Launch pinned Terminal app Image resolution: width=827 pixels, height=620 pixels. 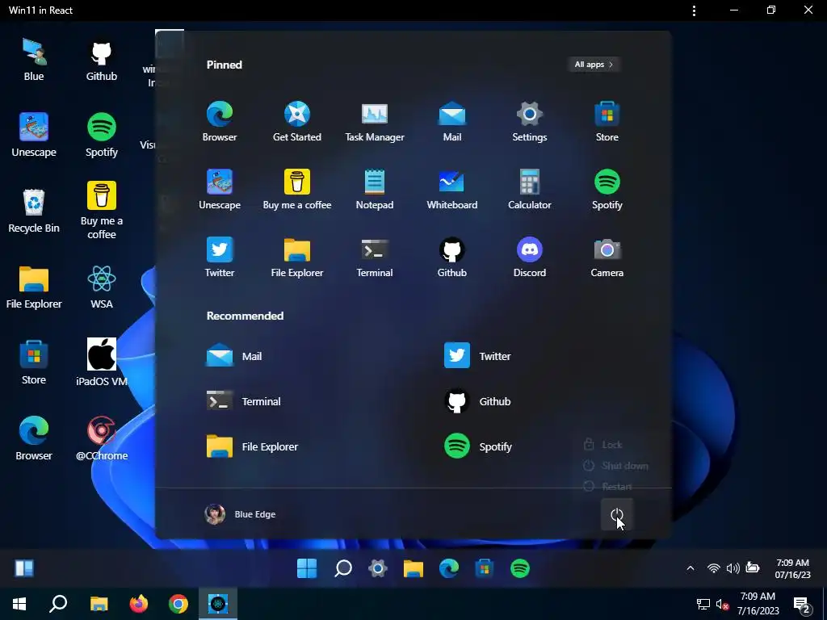click(375, 258)
